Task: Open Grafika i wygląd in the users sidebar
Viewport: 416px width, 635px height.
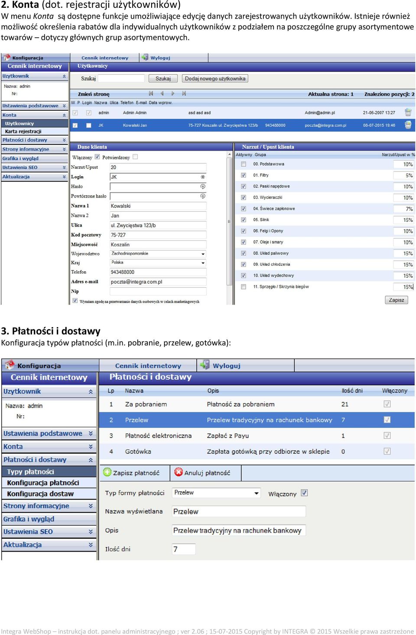Action: [35, 158]
